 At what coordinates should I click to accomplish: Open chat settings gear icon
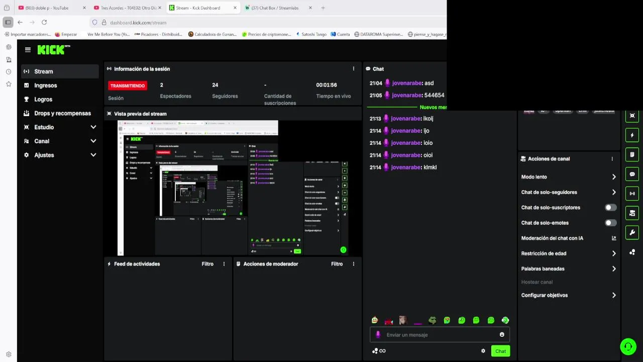click(483, 351)
